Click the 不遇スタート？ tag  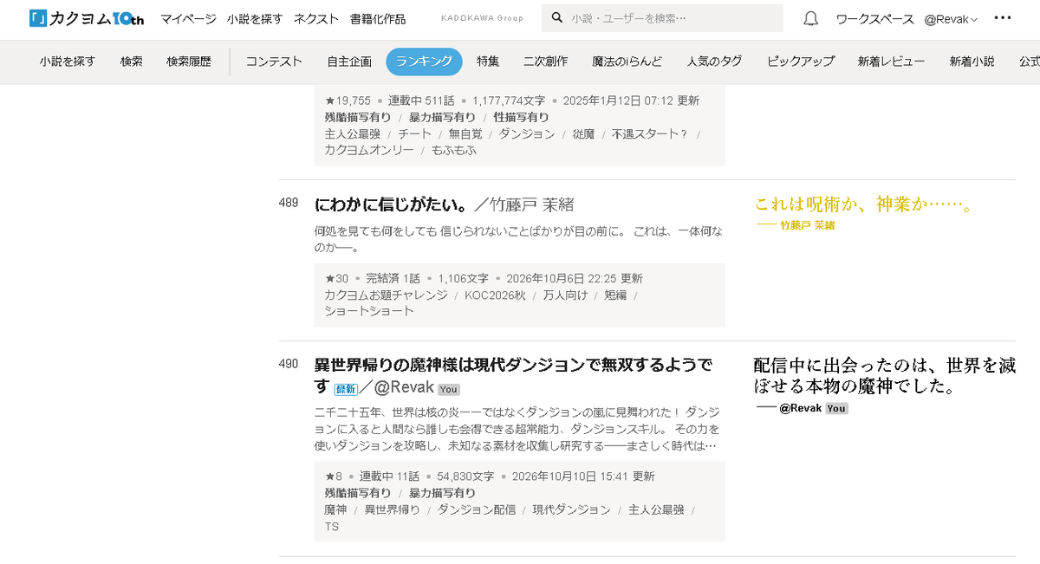[x=650, y=133]
